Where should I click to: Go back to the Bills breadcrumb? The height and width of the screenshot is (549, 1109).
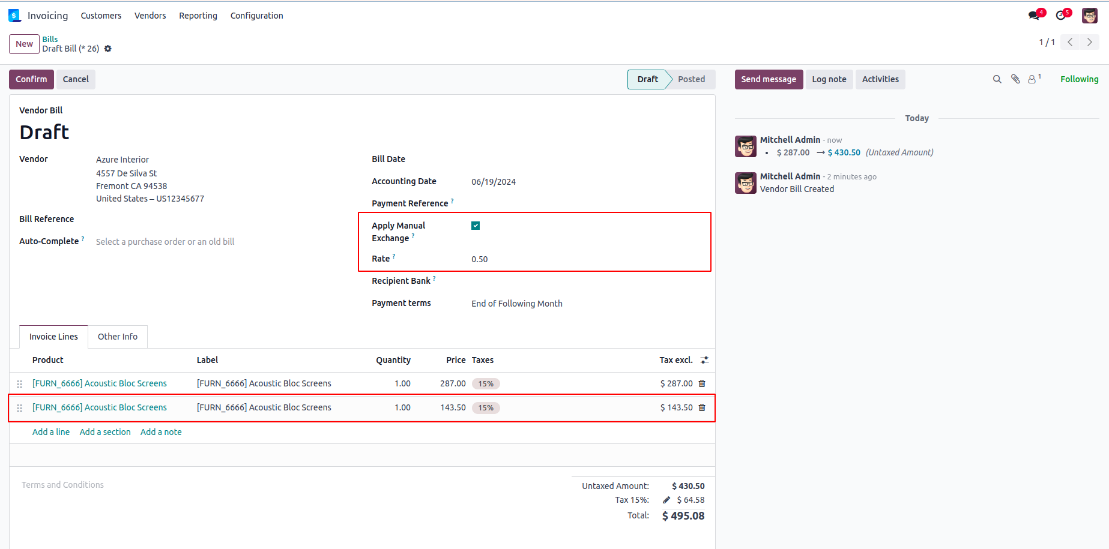click(x=50, y=39)
